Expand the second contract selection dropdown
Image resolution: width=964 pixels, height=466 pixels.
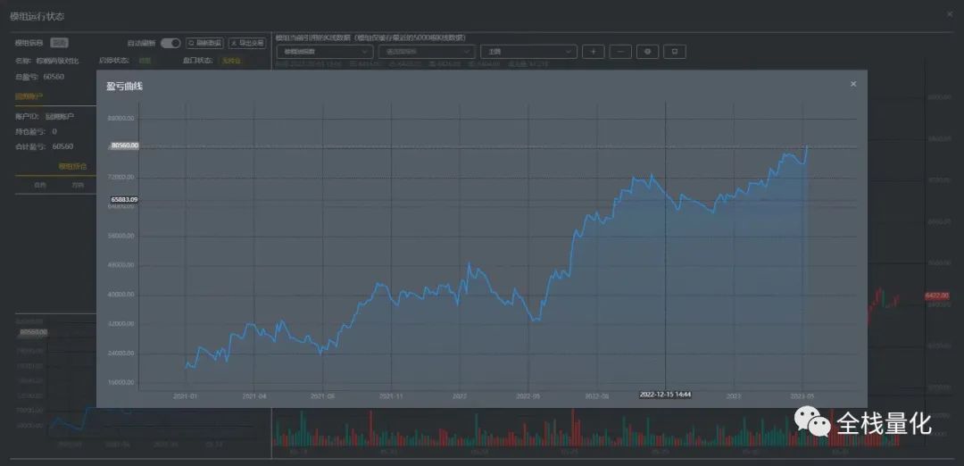427,52
